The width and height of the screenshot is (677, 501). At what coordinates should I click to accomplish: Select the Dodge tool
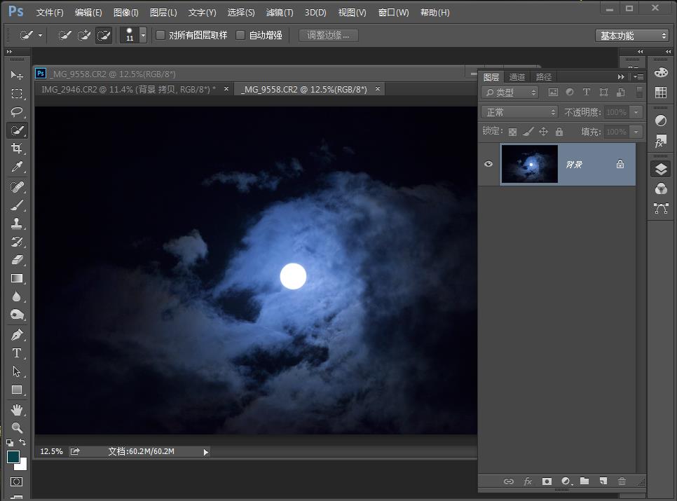[17, 315]
